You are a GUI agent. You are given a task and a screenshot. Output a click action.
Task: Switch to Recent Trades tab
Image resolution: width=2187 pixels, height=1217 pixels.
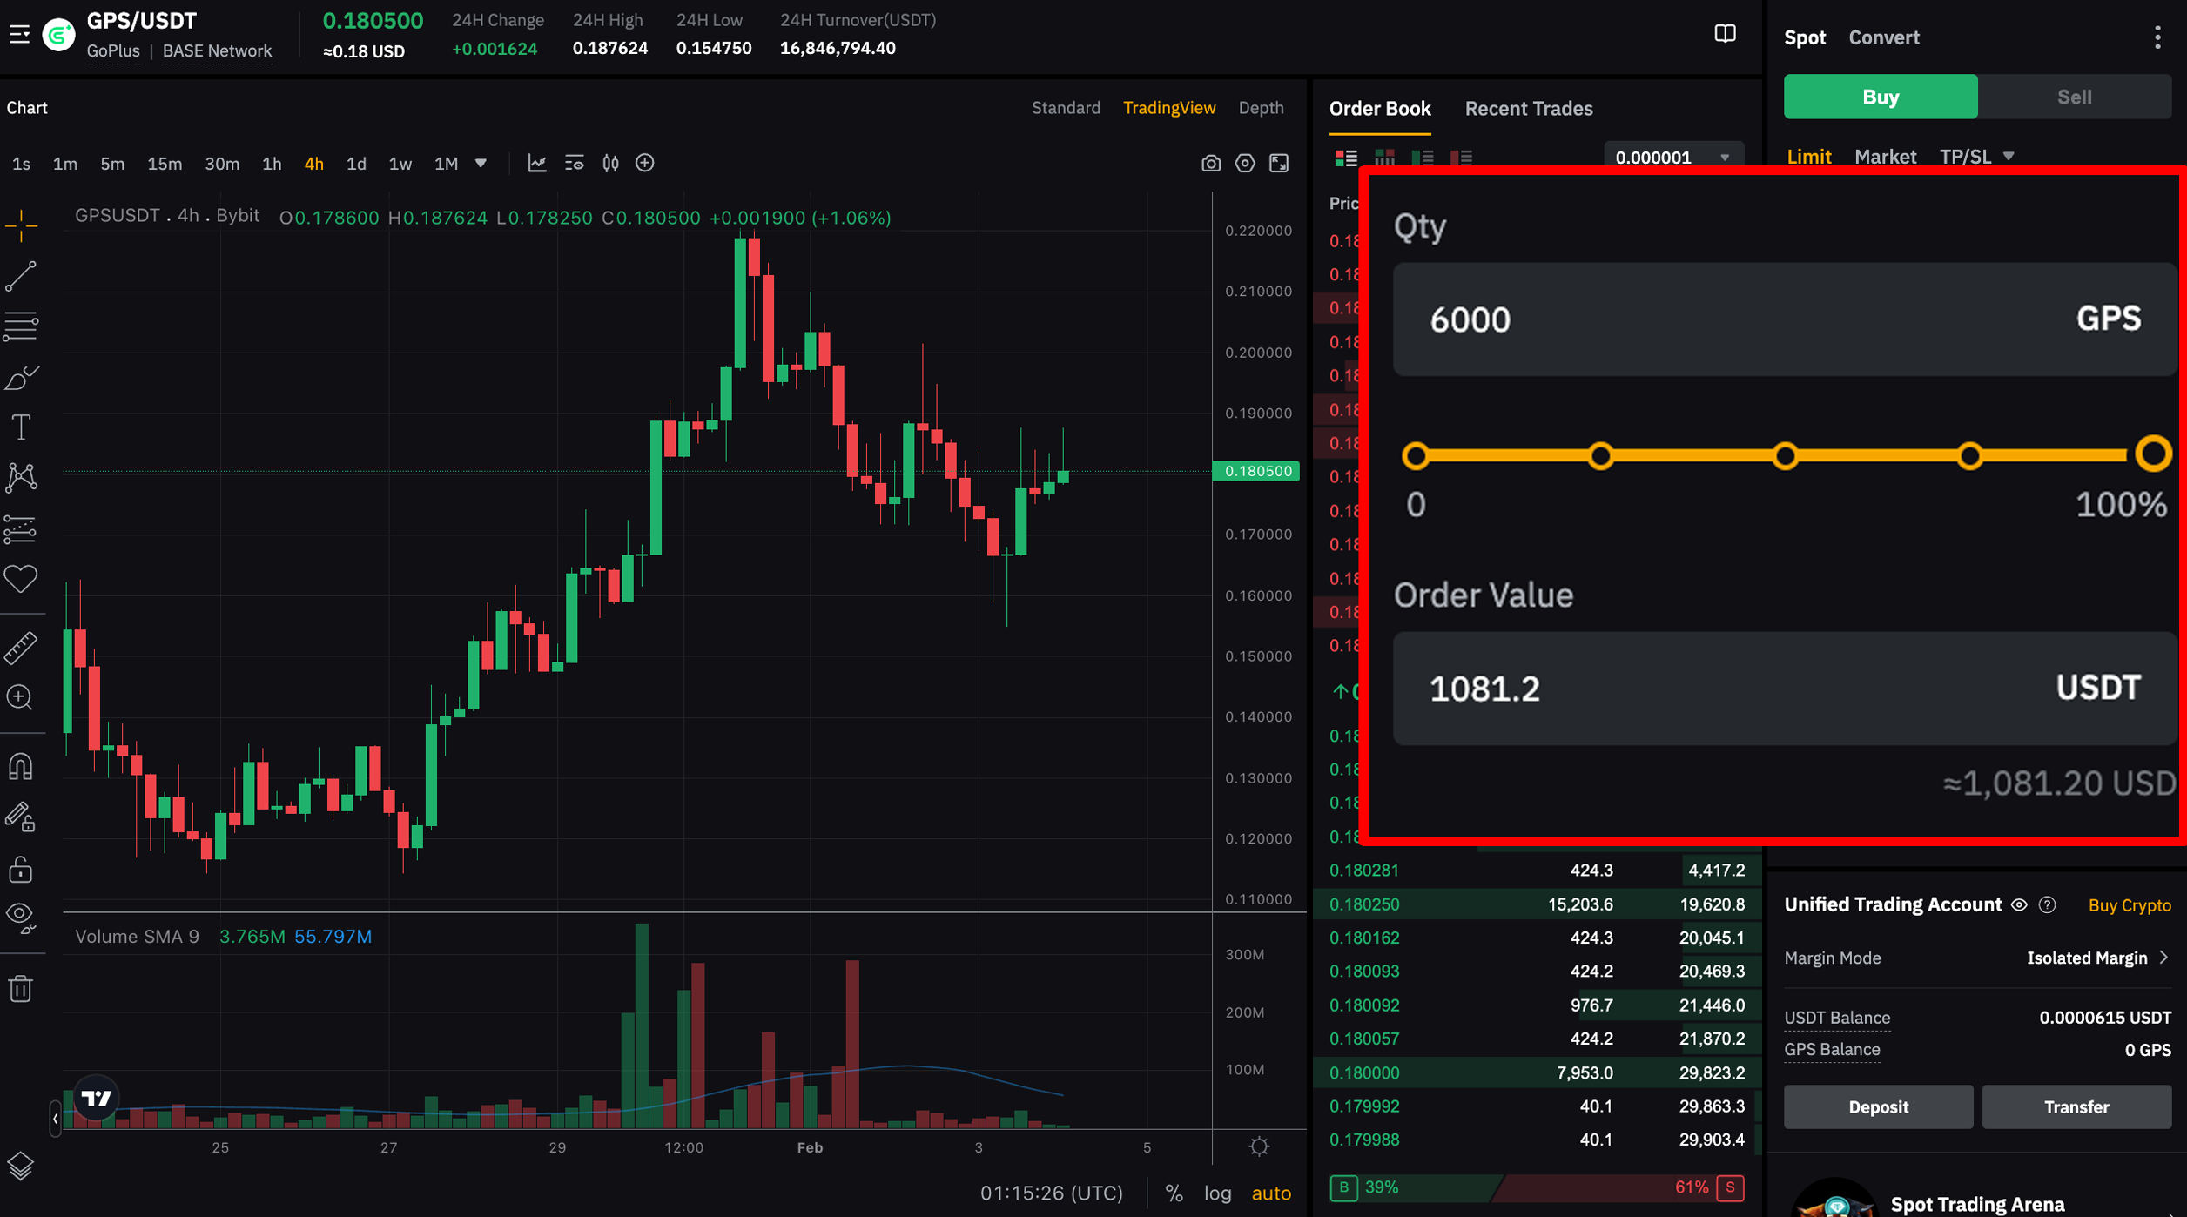(1528, 109)
